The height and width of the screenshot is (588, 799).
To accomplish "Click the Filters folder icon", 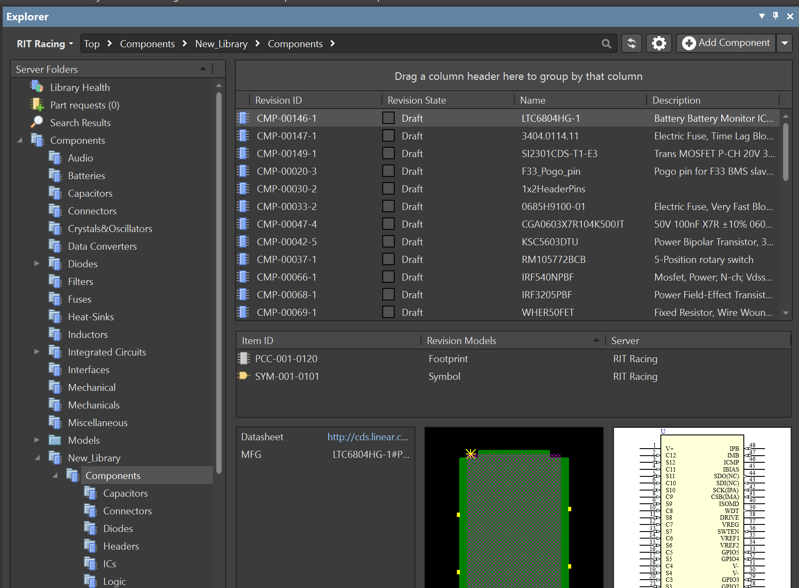I will [x=55, y=281].
